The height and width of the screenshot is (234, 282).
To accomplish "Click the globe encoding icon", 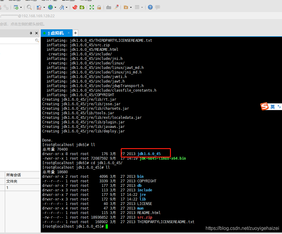I will click(50, 7).
